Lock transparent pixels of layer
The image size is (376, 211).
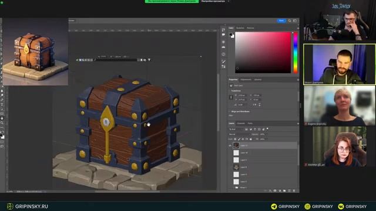pos(235,139)
